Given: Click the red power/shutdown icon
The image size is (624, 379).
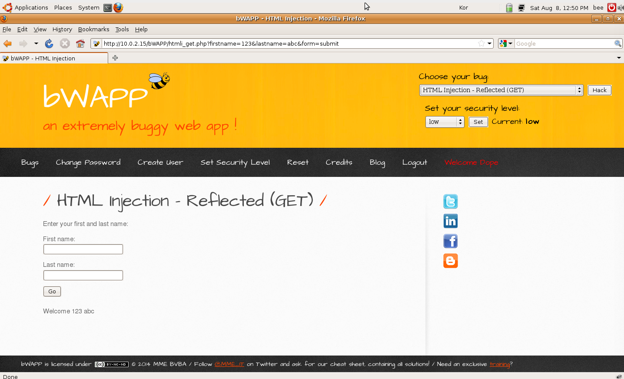Looking at the screenshot, I should tap(611, 7).
